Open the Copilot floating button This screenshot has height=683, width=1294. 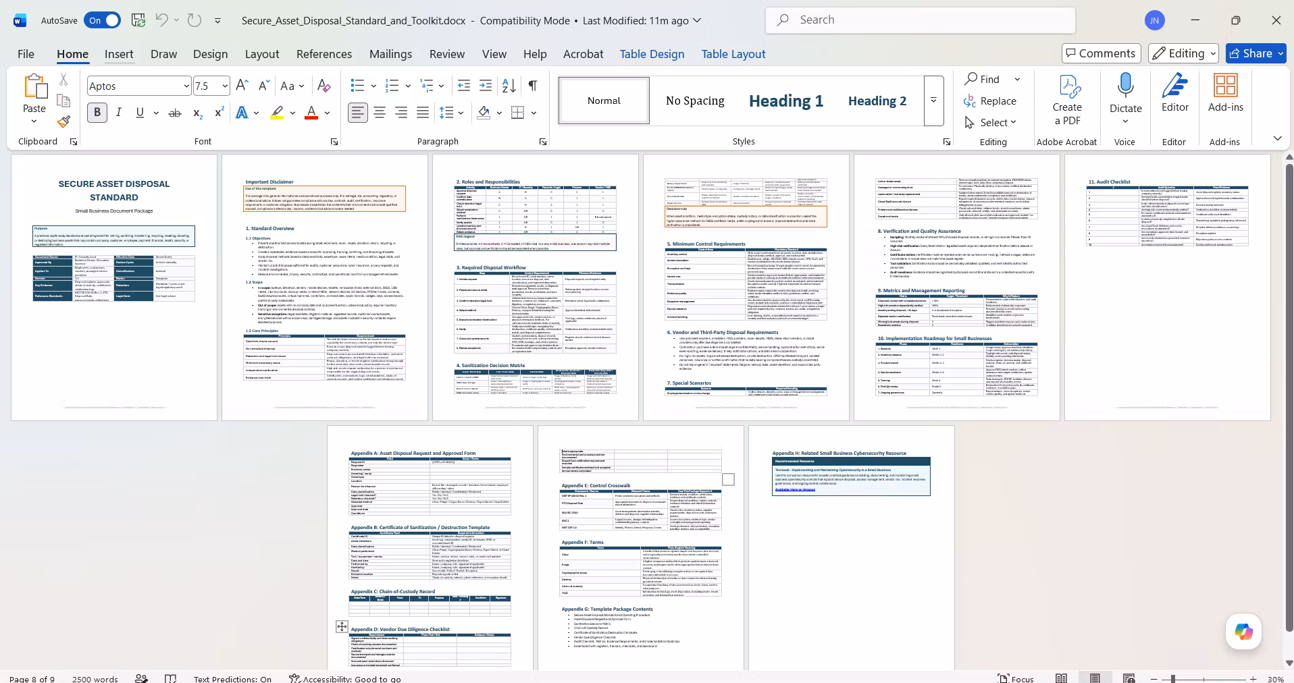[1243, 632]
